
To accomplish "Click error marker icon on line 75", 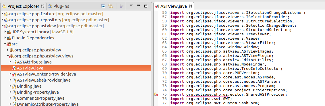I will [156, 95].
